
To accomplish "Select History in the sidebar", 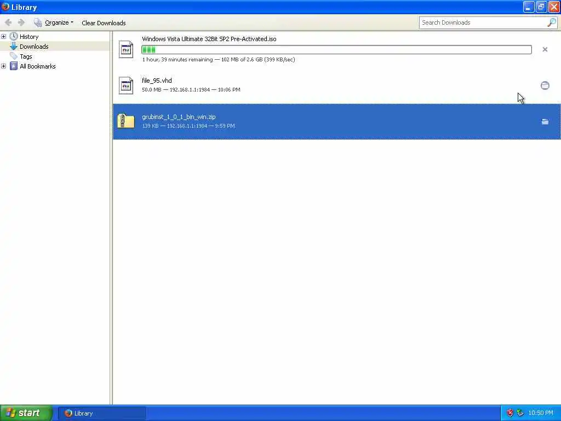I will pyautogui.click(x=29, y=37).
